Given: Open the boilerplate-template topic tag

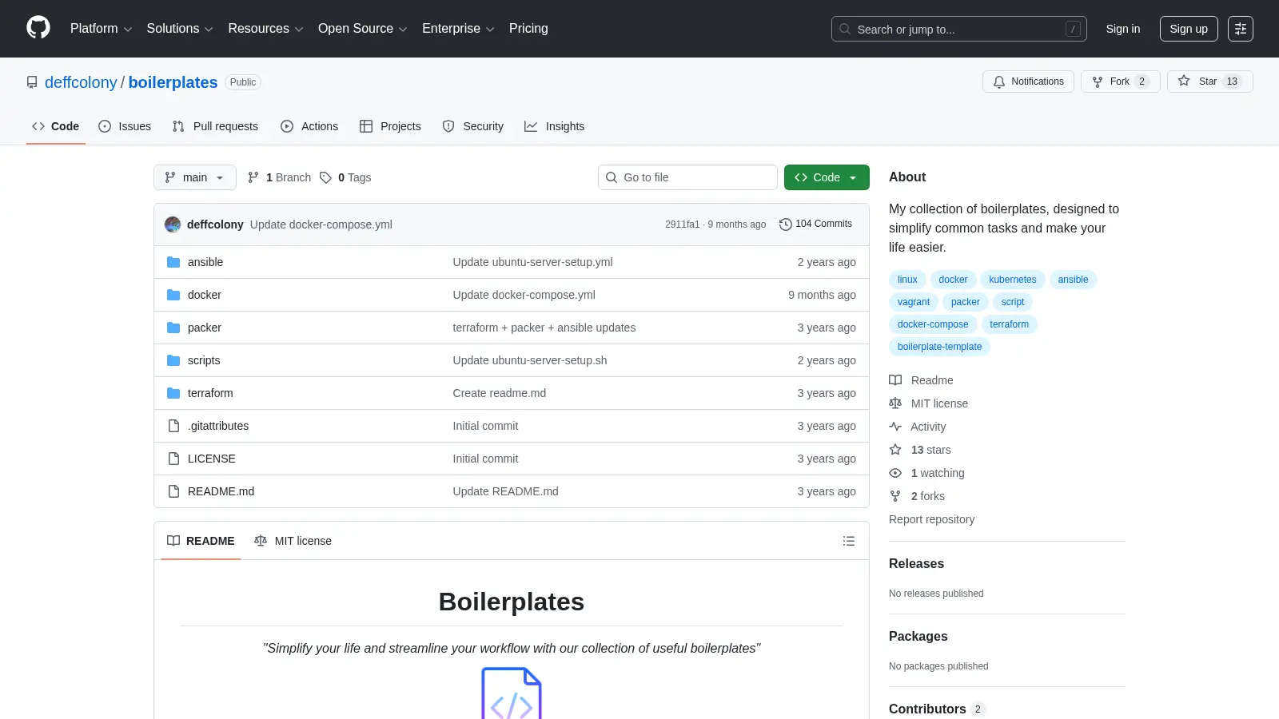Looking at the screenshot, I should 939,347.
